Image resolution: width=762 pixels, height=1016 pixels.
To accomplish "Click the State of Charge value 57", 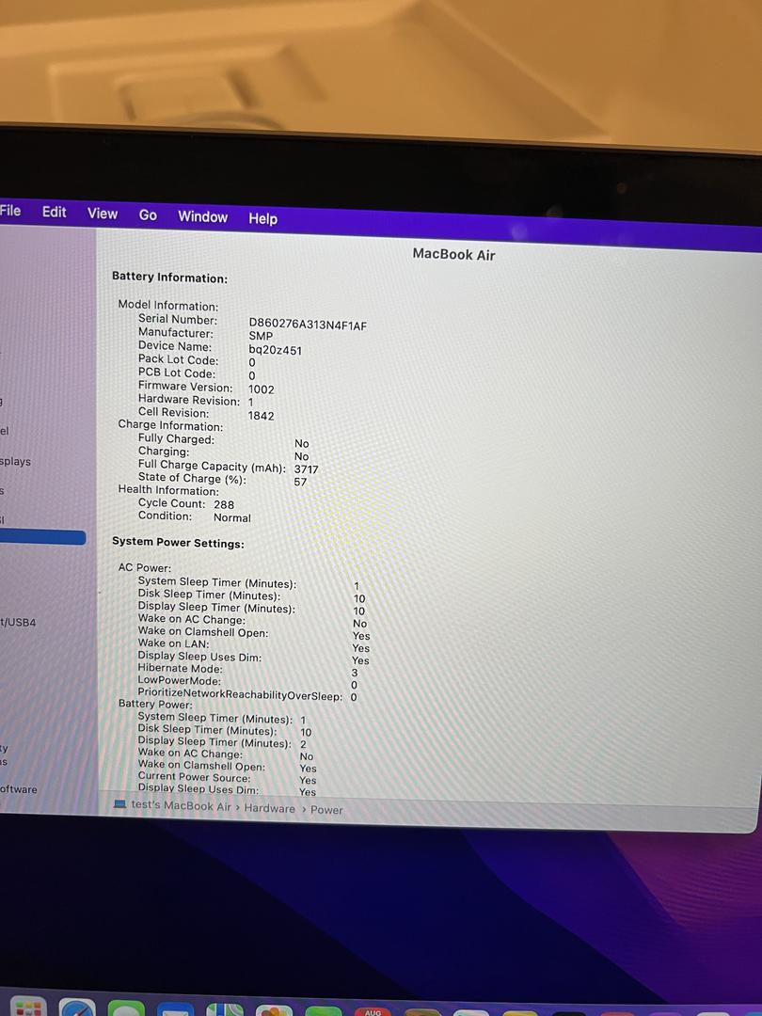I will tap(300, 482).
